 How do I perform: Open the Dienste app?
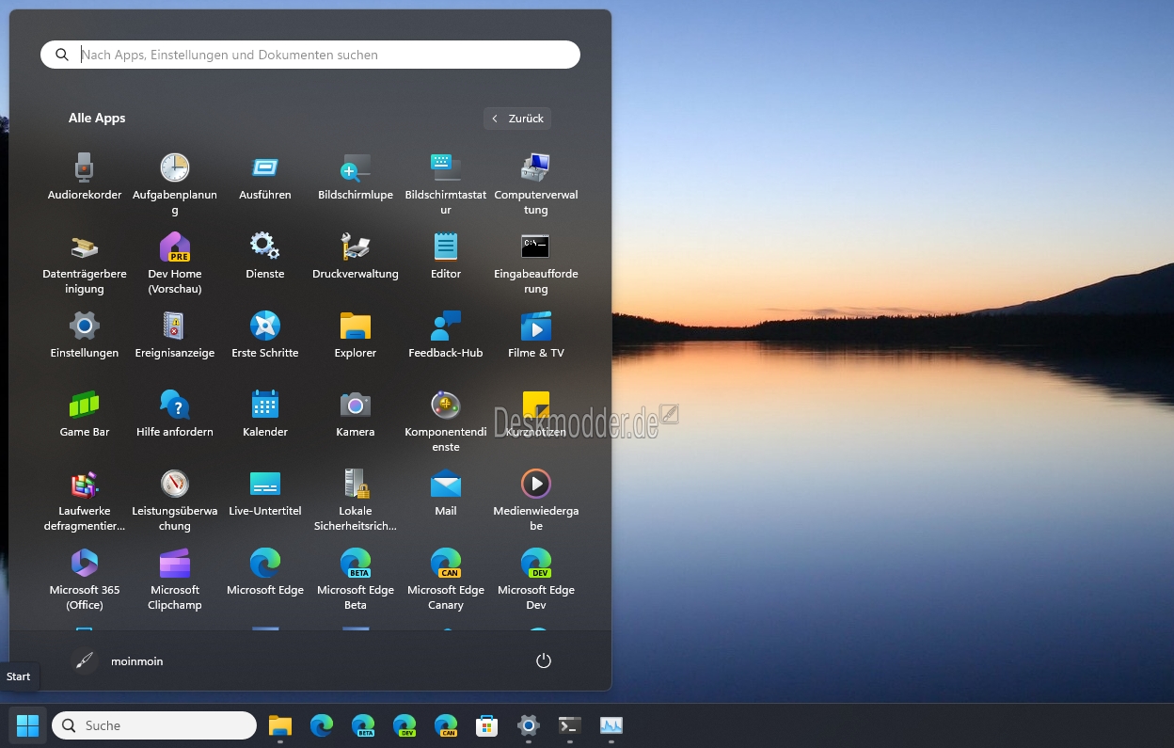265,256
